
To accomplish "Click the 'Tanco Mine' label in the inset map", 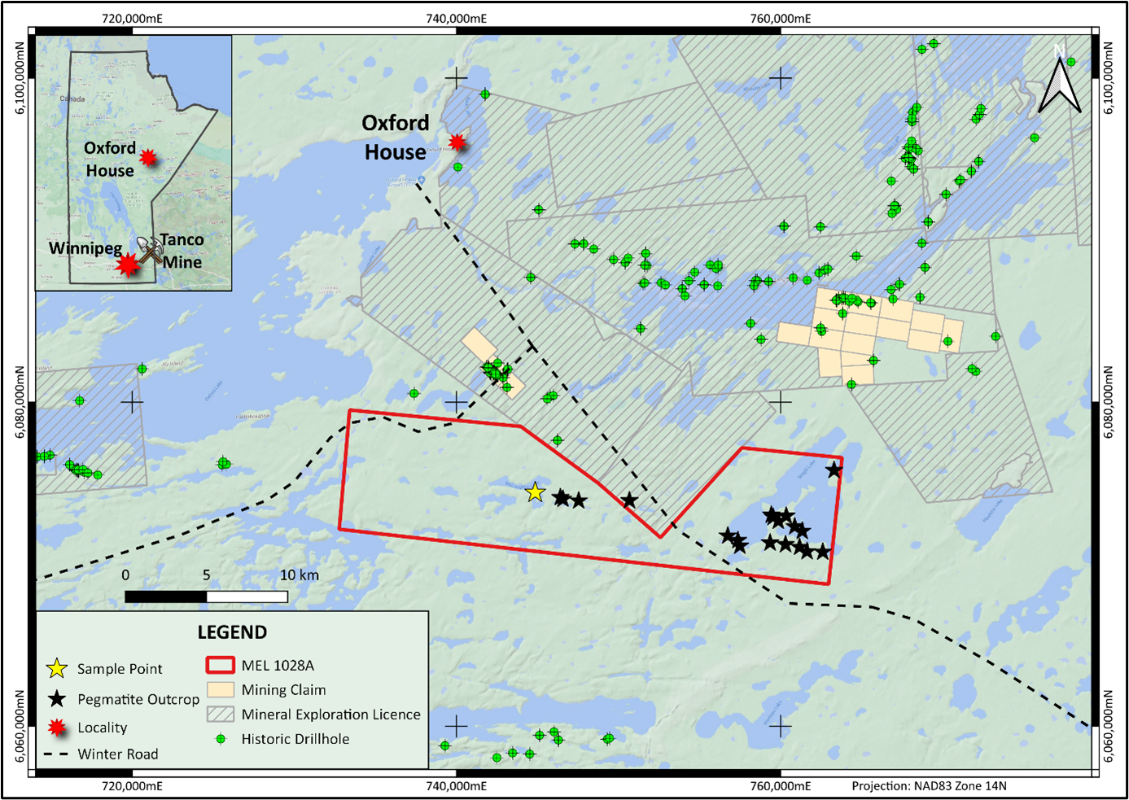I will 182,251.
